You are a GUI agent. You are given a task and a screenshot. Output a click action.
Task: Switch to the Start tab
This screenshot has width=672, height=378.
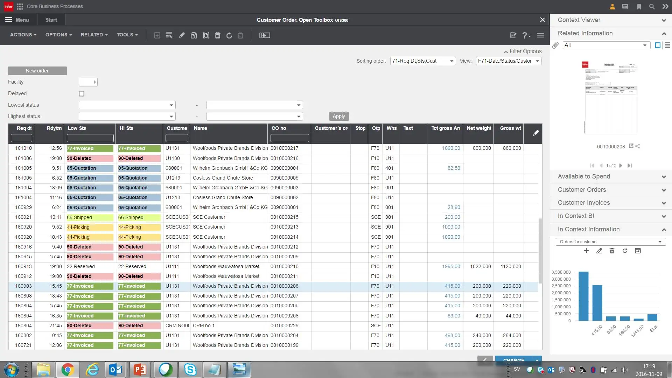51,20
